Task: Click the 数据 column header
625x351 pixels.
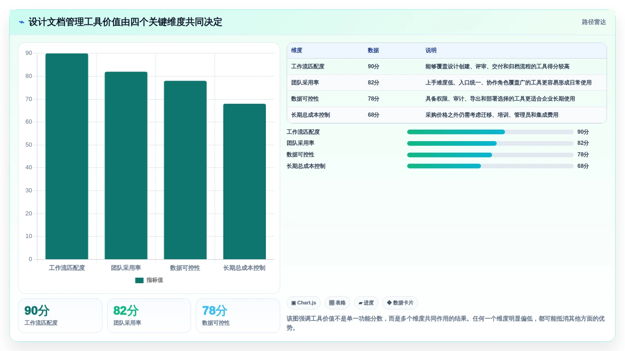Action: [373, 51]
